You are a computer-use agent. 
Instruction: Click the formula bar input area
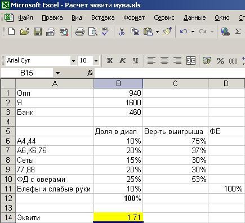click(x=170, y=73)
